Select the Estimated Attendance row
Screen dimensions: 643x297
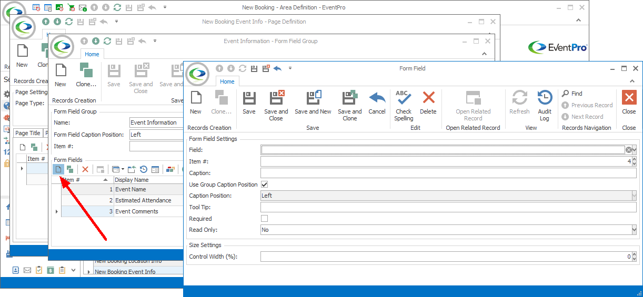tap(122, 200)
